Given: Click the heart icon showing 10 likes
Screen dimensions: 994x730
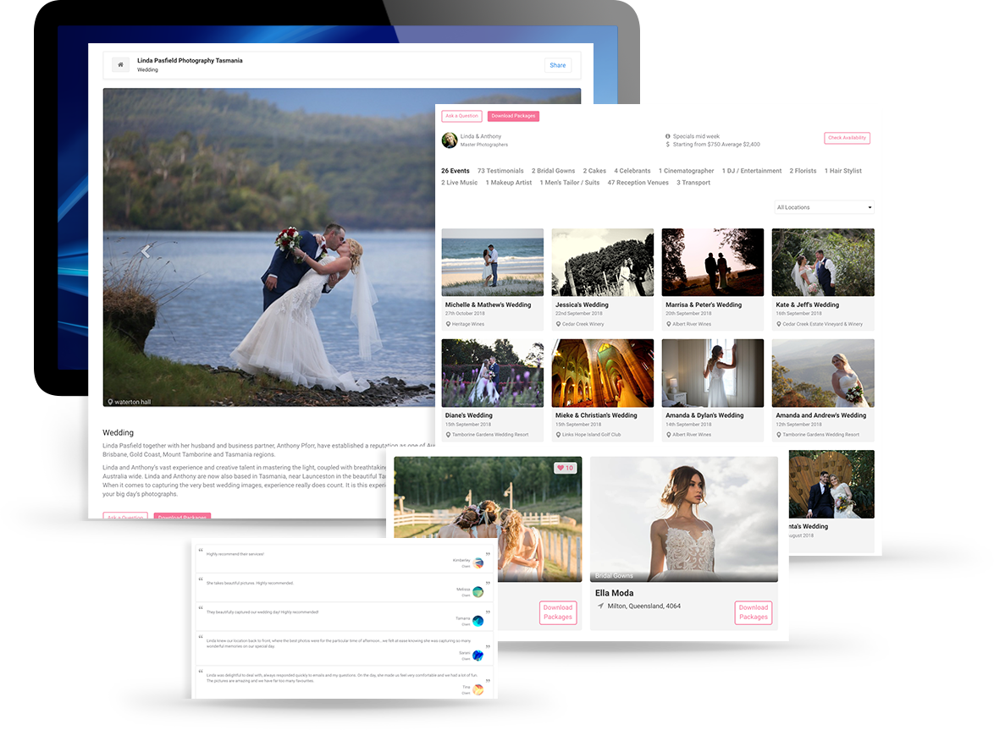Looking at the screenshot, I should point(561,468).
